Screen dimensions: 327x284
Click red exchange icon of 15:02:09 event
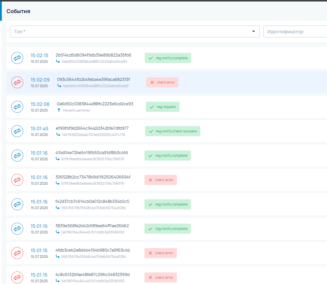[17, 82]
